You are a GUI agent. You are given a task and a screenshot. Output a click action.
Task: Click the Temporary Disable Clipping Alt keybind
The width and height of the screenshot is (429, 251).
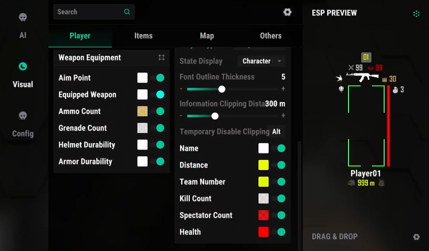tap(276, 131)
